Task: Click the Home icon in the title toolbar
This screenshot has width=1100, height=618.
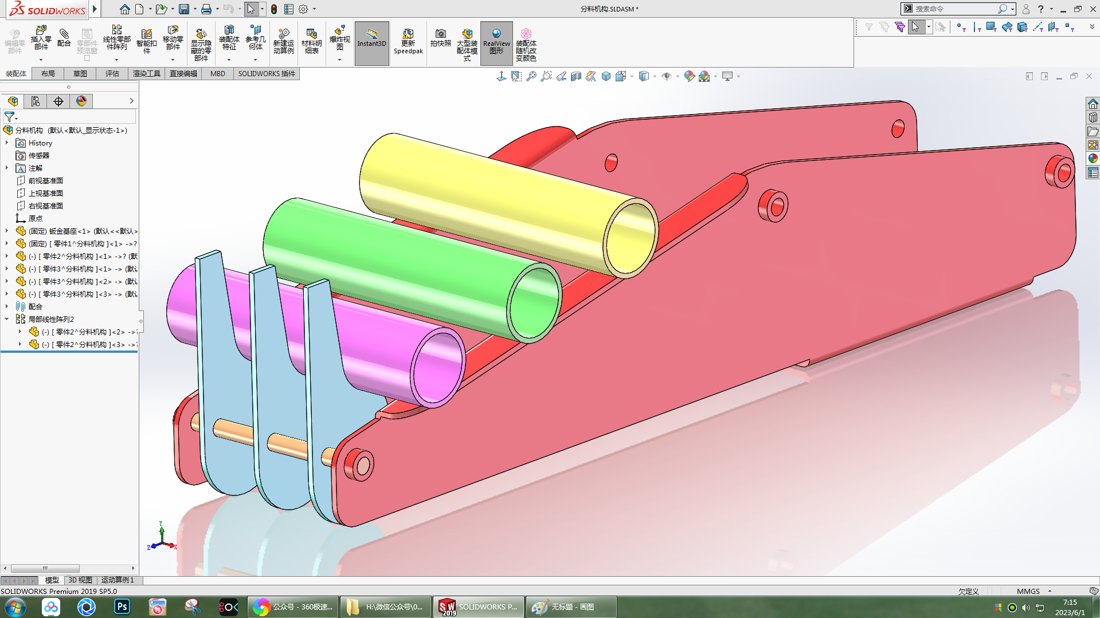Action: (x=124, y=9)
